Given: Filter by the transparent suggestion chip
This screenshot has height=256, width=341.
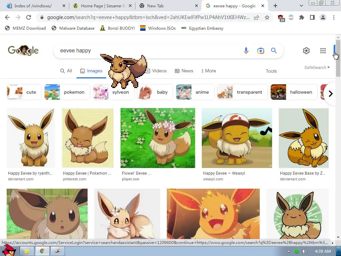Looking at the screenshot, I should [x=242, y=92].
